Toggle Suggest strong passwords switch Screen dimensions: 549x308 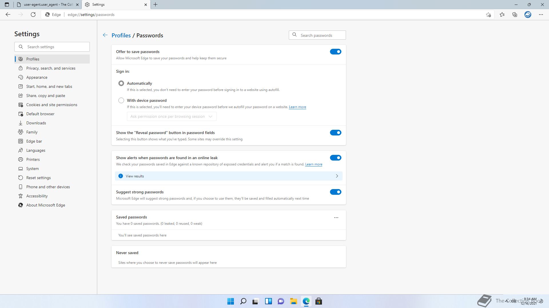tap(336, 192)
